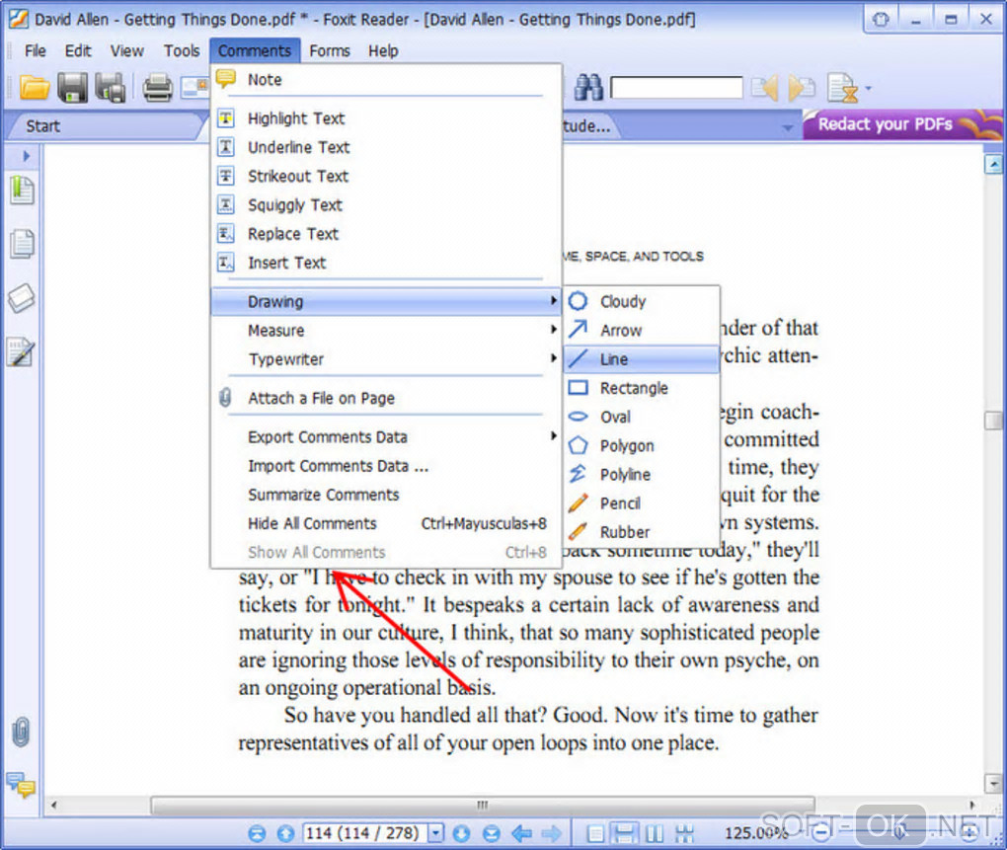Click Import Comments Data entry
This screenshot has width=1007, height=850.
pyautogui.click(x=385, y=466)
